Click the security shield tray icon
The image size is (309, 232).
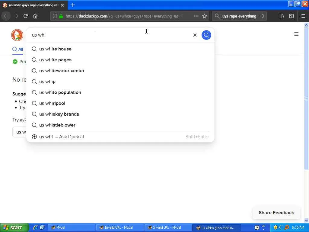[x=275, y=227]
